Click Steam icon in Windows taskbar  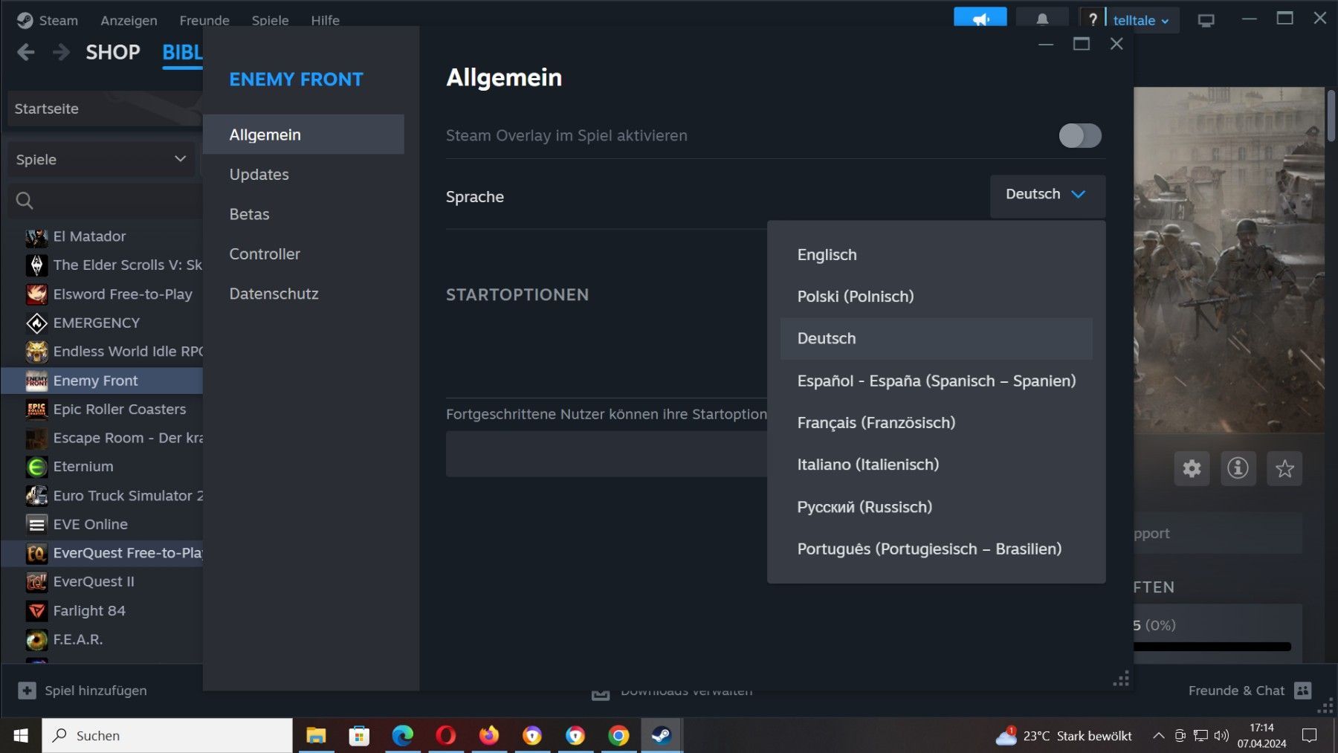tap(661, 735)
